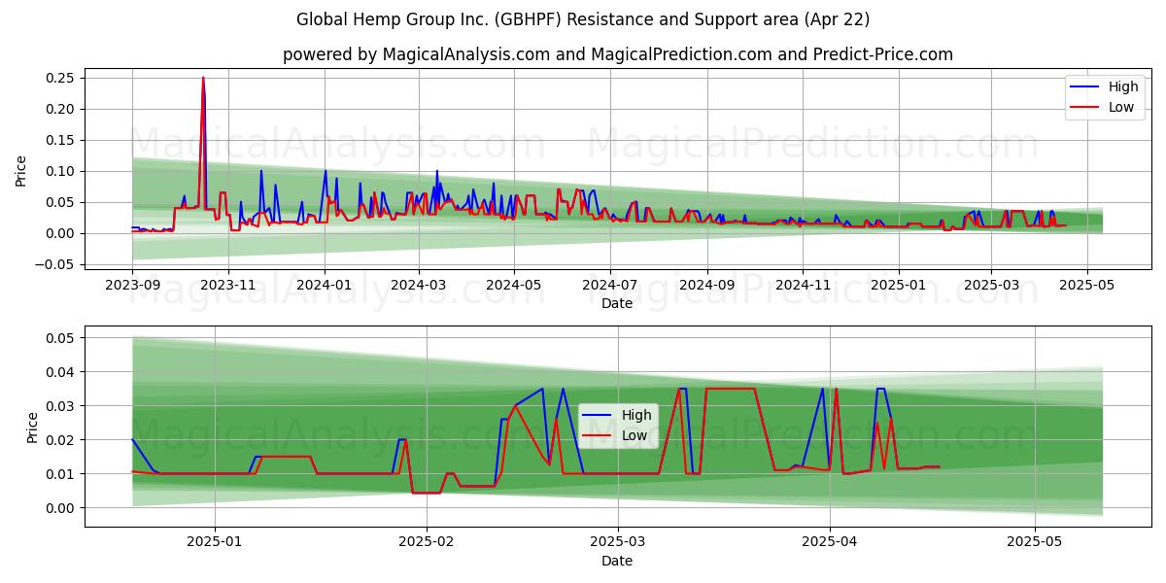Click the bottom chart's '2025-05' tick label
1166x583 pixels.
click(1035, 542)
